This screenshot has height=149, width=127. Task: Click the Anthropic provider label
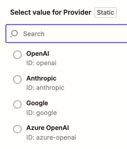click(41, 79)
